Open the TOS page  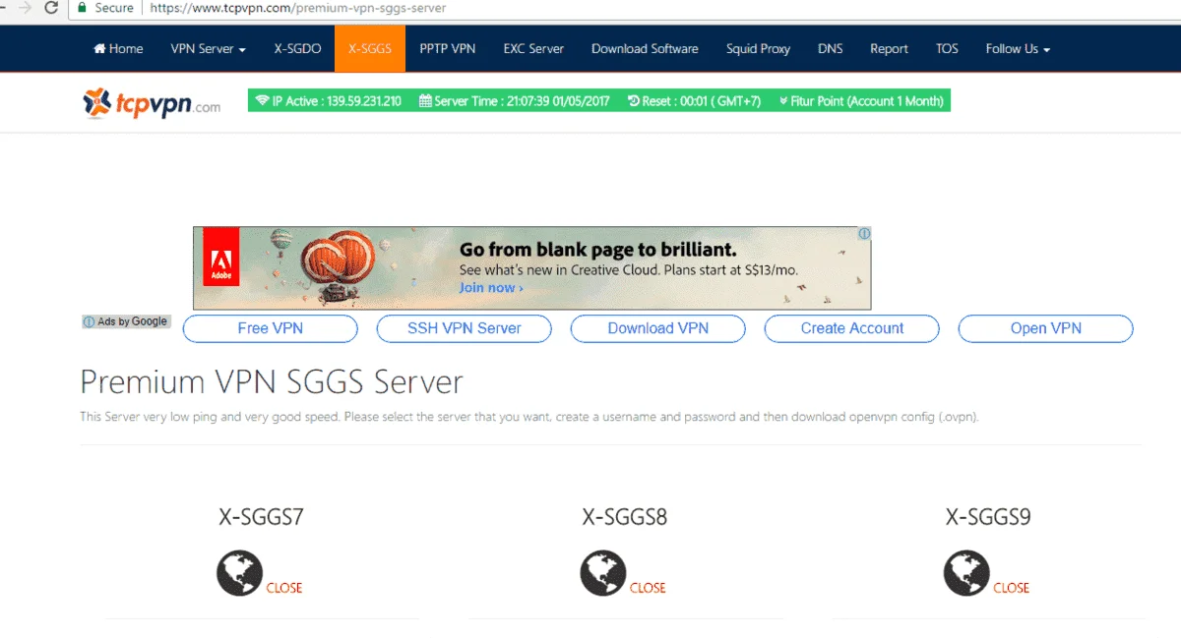click(x=947, y=48)
